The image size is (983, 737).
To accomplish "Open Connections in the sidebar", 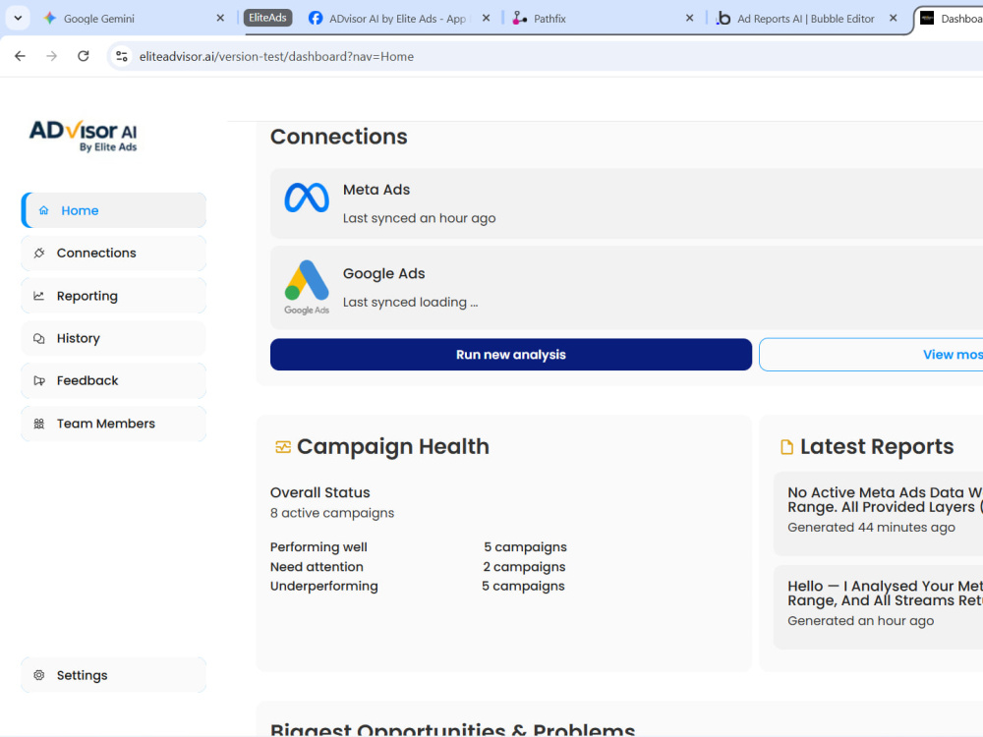I will click(114, 254).
